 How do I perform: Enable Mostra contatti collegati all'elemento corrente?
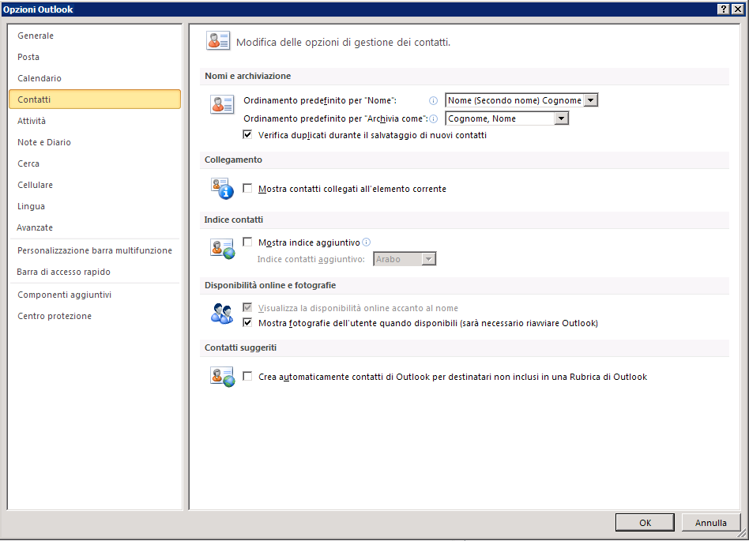point(247,188)
